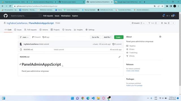This screenshot has width=181, height=101.
Task: Open a new browser tab
Action: coord(144,2)
